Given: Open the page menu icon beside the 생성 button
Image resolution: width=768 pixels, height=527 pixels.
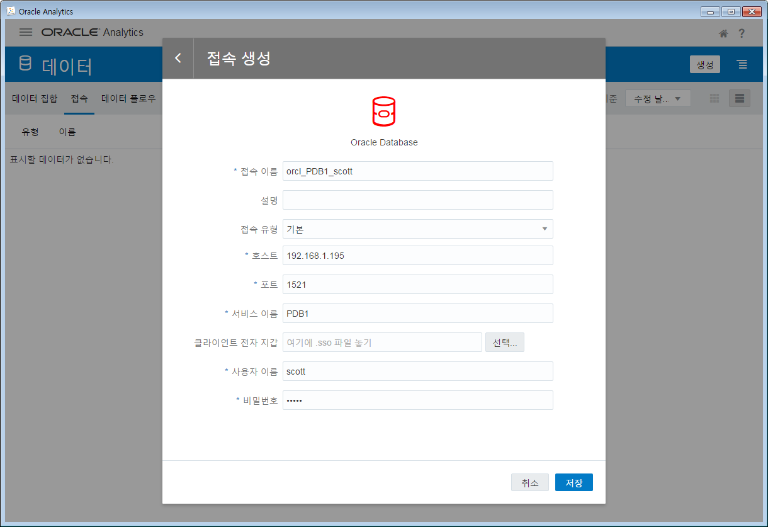Looking at the screenshot, I should click(x=743, y=64).
